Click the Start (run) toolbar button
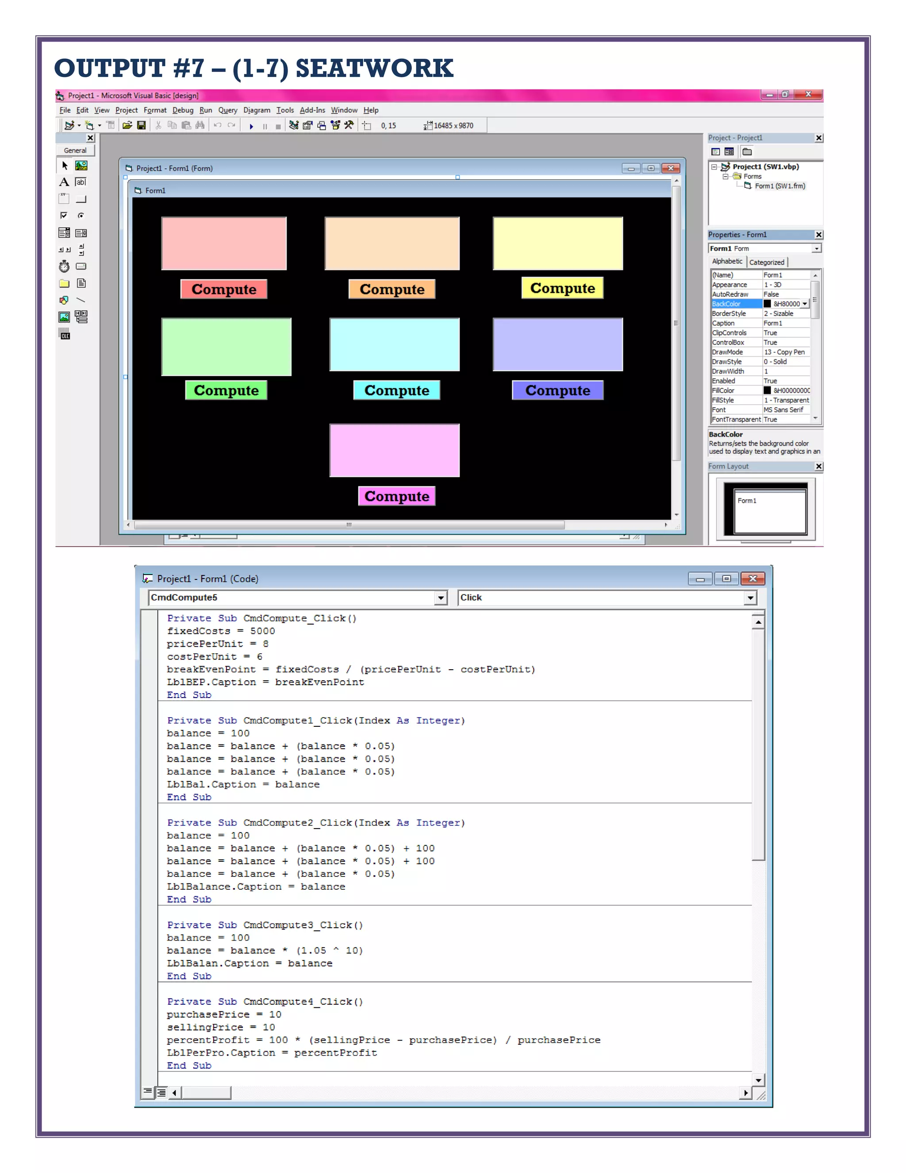906x1173 pixels. 251,126
